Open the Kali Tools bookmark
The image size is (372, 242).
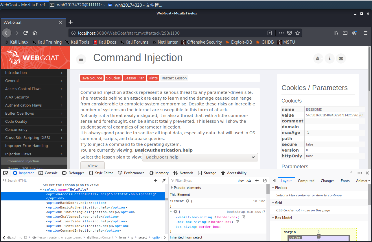point(77,42)
